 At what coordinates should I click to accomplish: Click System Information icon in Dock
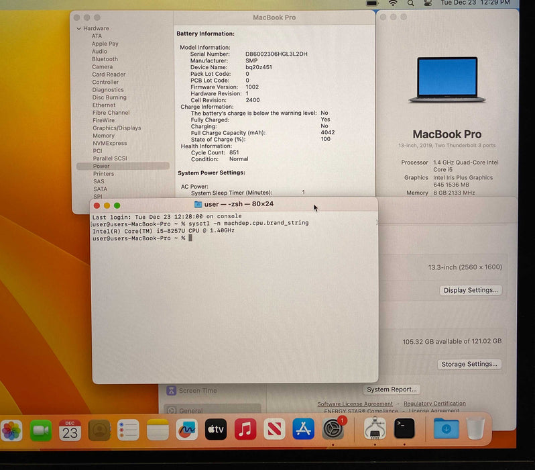coord(375,428)
